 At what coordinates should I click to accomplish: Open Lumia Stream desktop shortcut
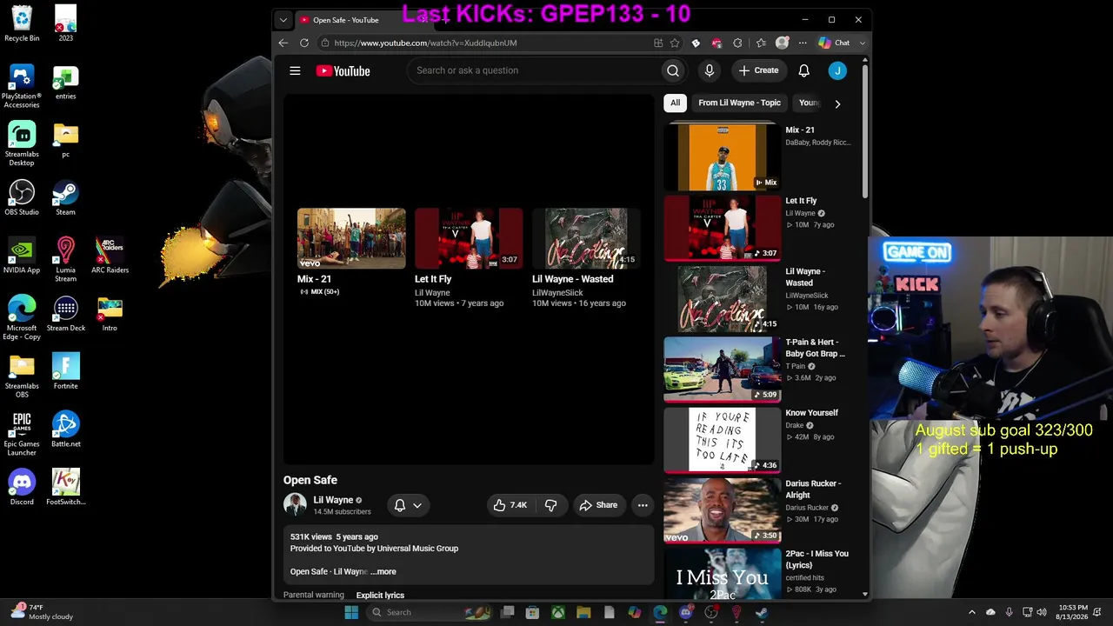point(65,259)
